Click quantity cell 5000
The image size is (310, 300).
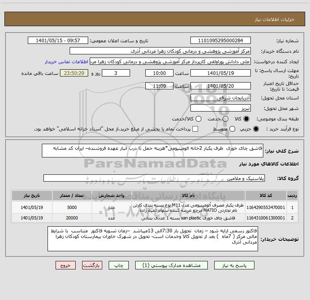coord(72,207)
